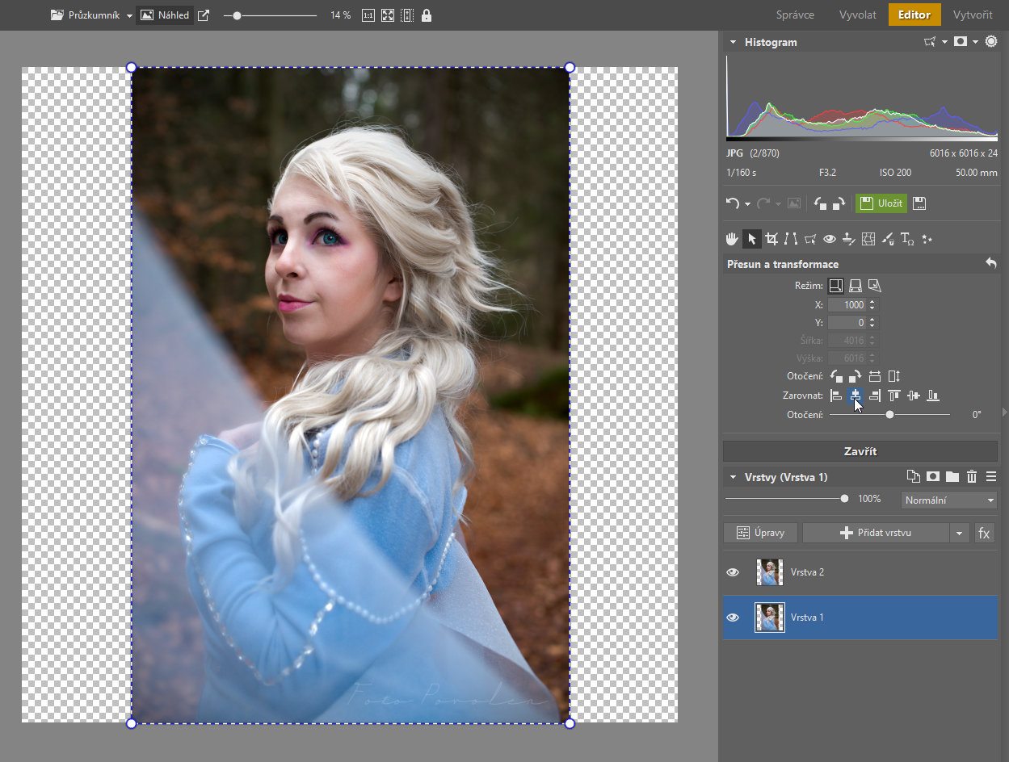
Task: Open the mask display dropdown in Histogram header
Action: pyautogui.click(x=975, y=41)
